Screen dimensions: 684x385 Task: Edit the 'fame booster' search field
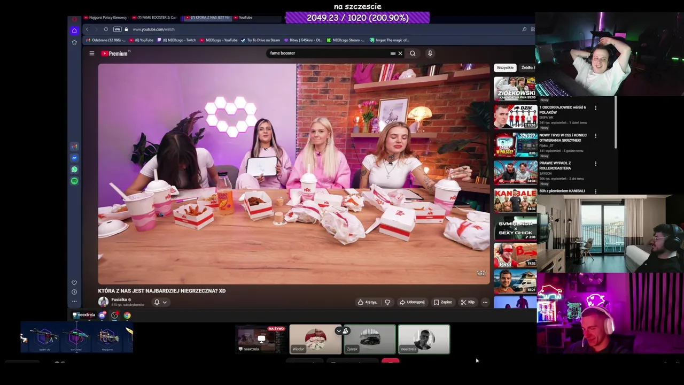pos(329,53)
